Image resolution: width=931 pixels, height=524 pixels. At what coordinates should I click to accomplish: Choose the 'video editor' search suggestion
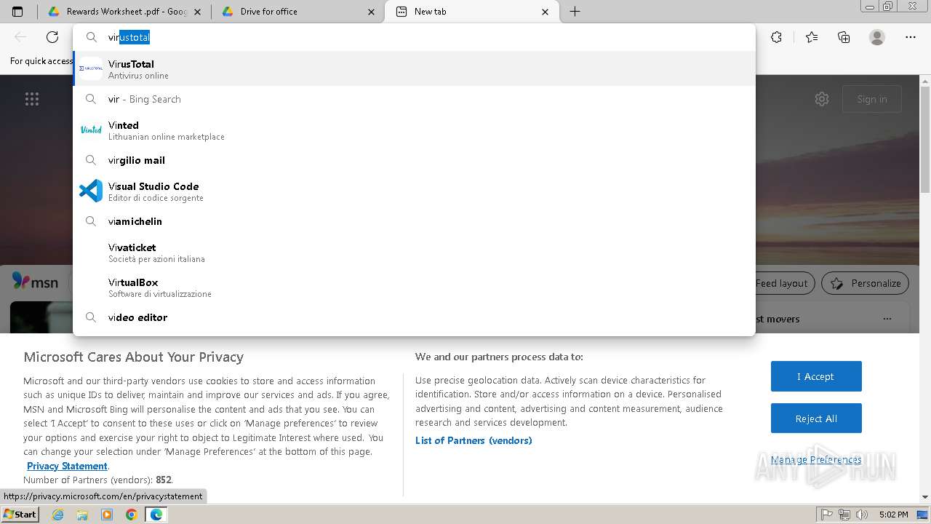414,317
